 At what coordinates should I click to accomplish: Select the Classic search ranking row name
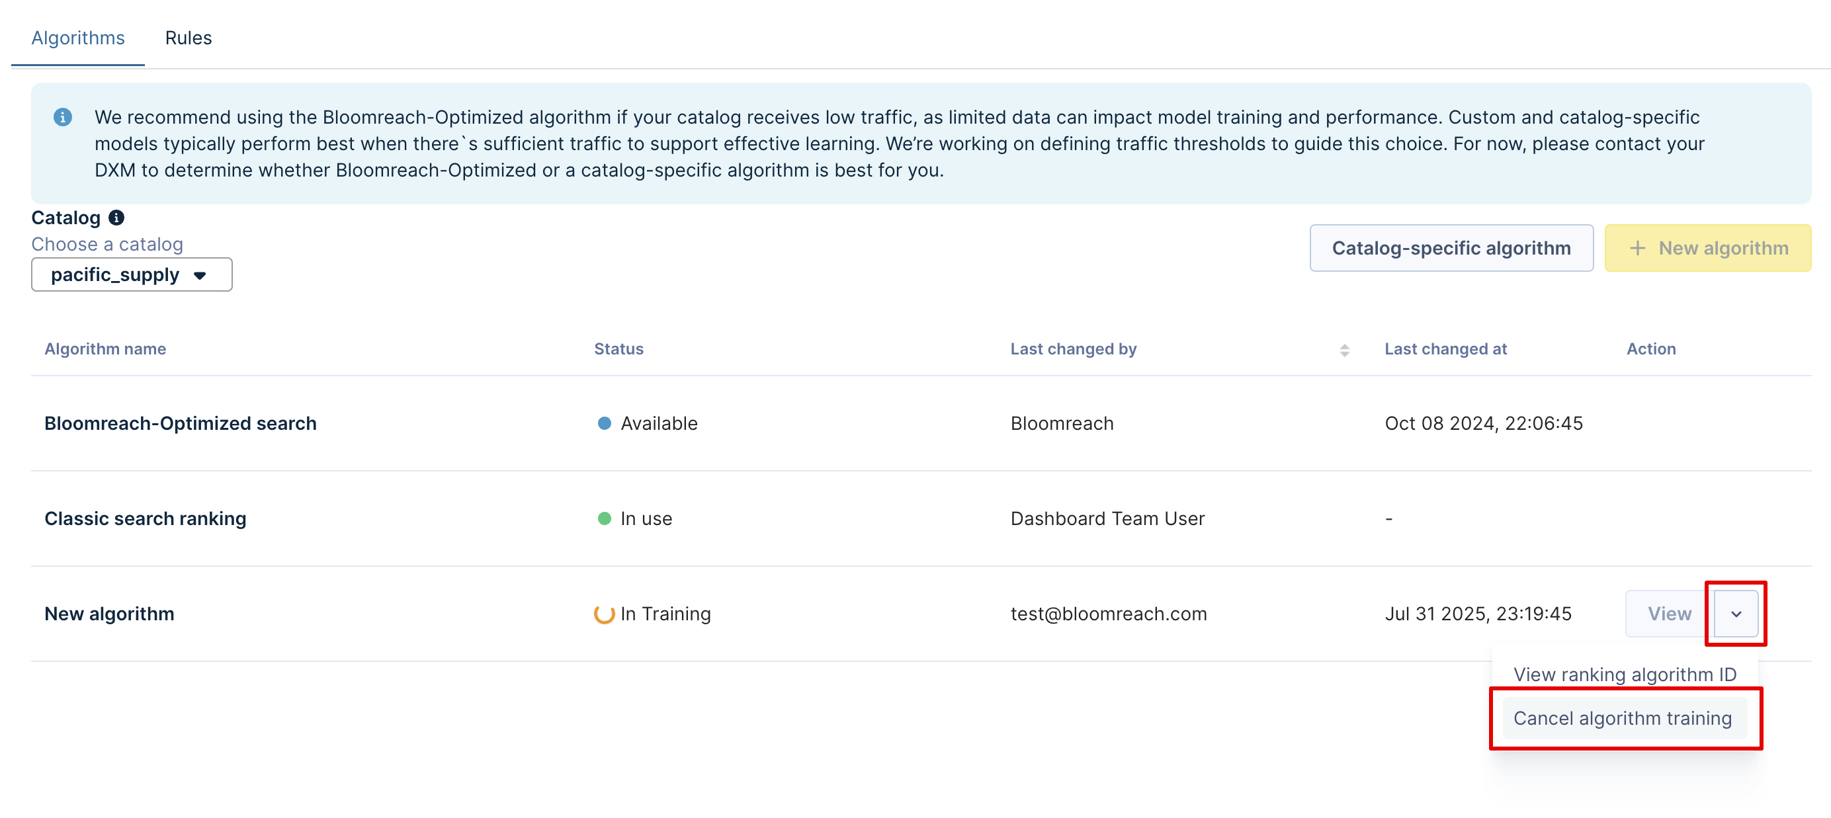146,518
